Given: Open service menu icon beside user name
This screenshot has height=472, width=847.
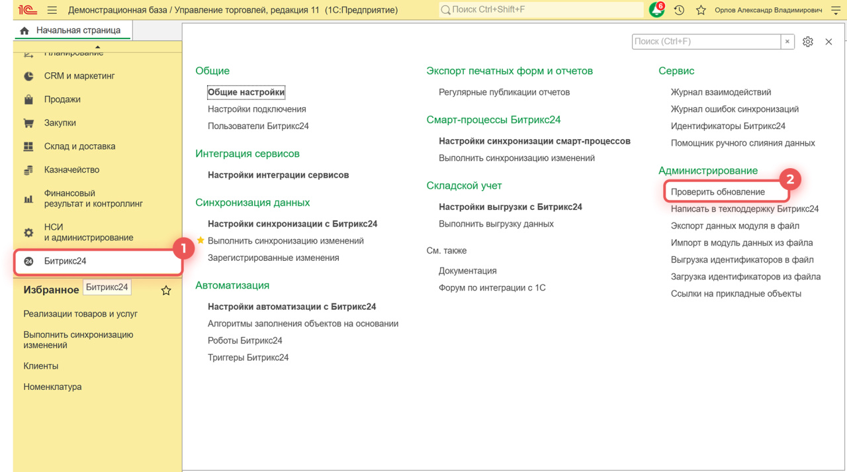Looking at the screenshot, I should click(836, 10).
